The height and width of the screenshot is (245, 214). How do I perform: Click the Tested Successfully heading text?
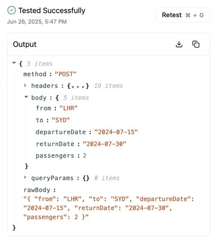click(52, 11)
